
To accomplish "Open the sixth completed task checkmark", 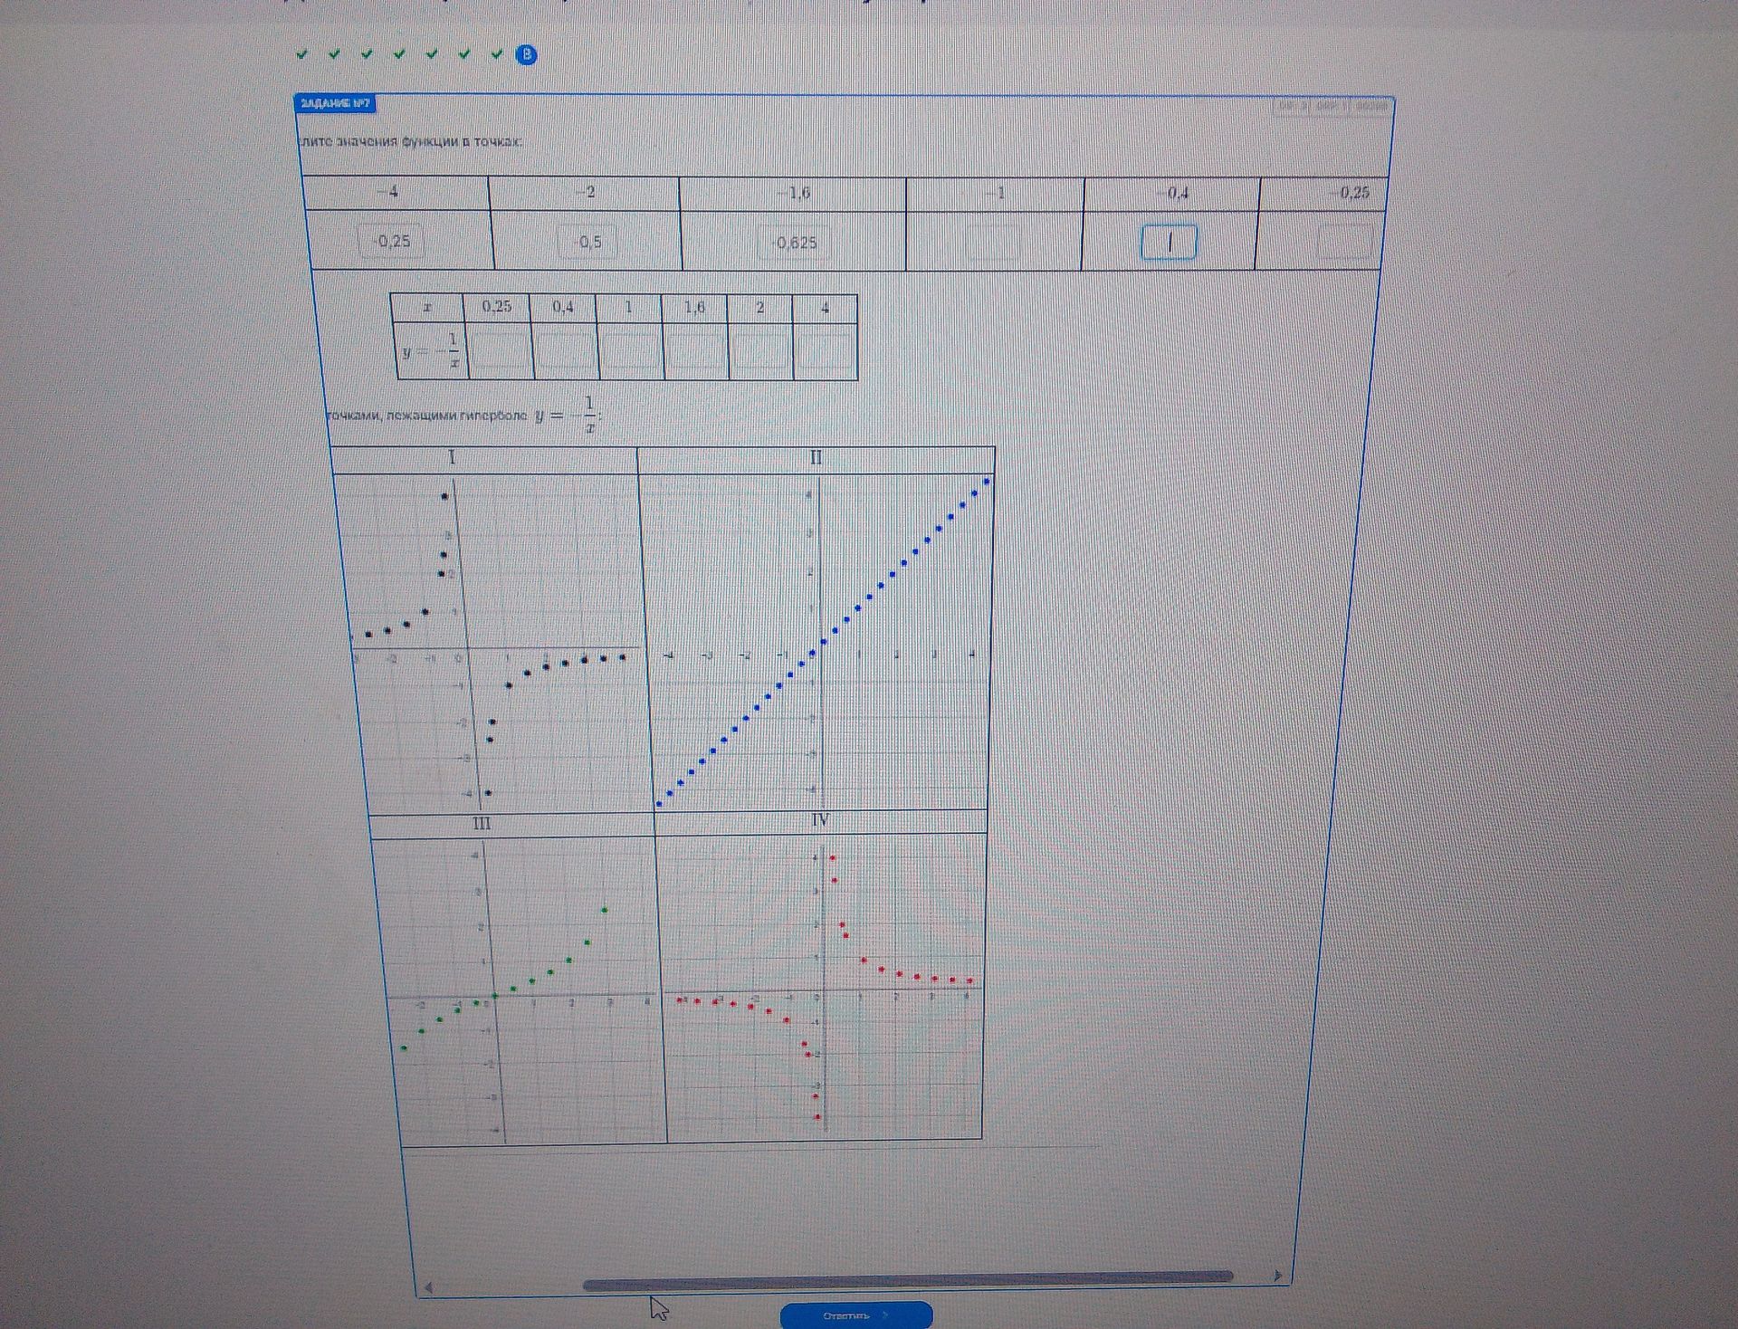I will (x=464, y=54).
